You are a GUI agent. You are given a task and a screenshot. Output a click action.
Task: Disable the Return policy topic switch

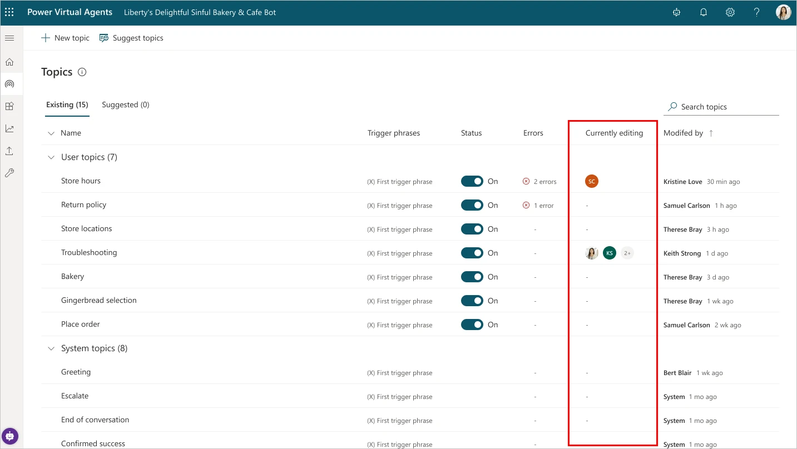click(472, 204)
